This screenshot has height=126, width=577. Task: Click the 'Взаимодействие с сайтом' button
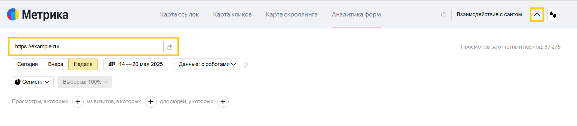[489, 14]
